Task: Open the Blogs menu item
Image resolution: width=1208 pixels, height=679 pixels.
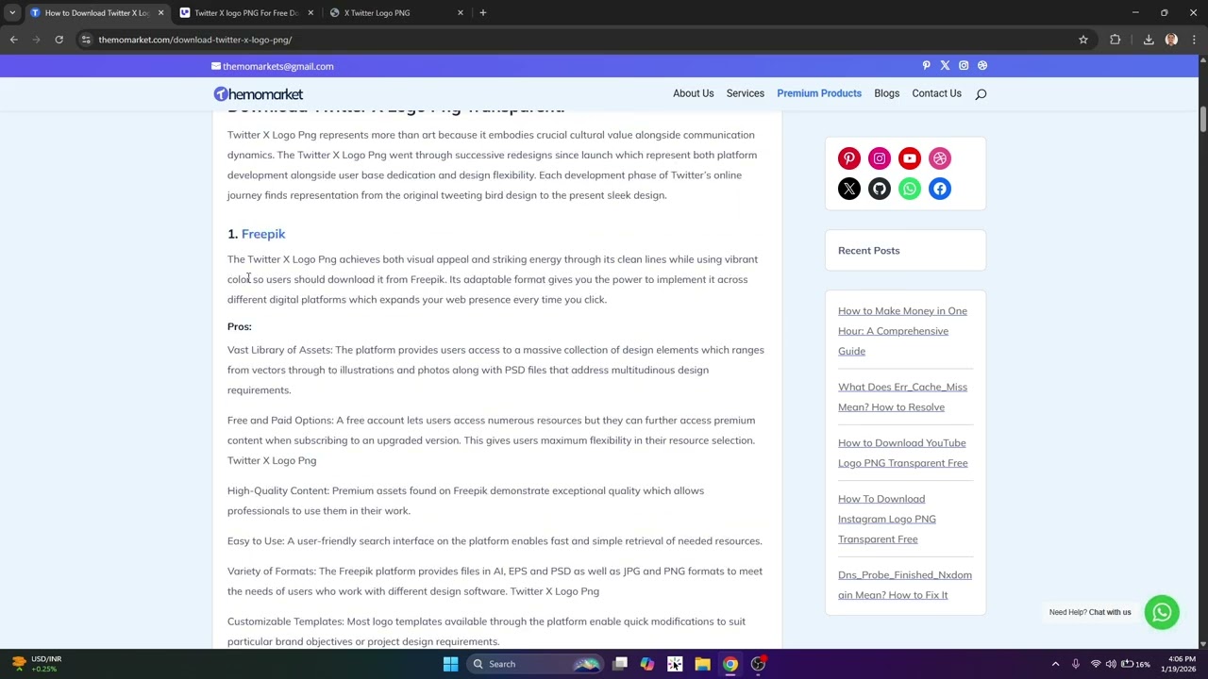Action: click(887, 93)
